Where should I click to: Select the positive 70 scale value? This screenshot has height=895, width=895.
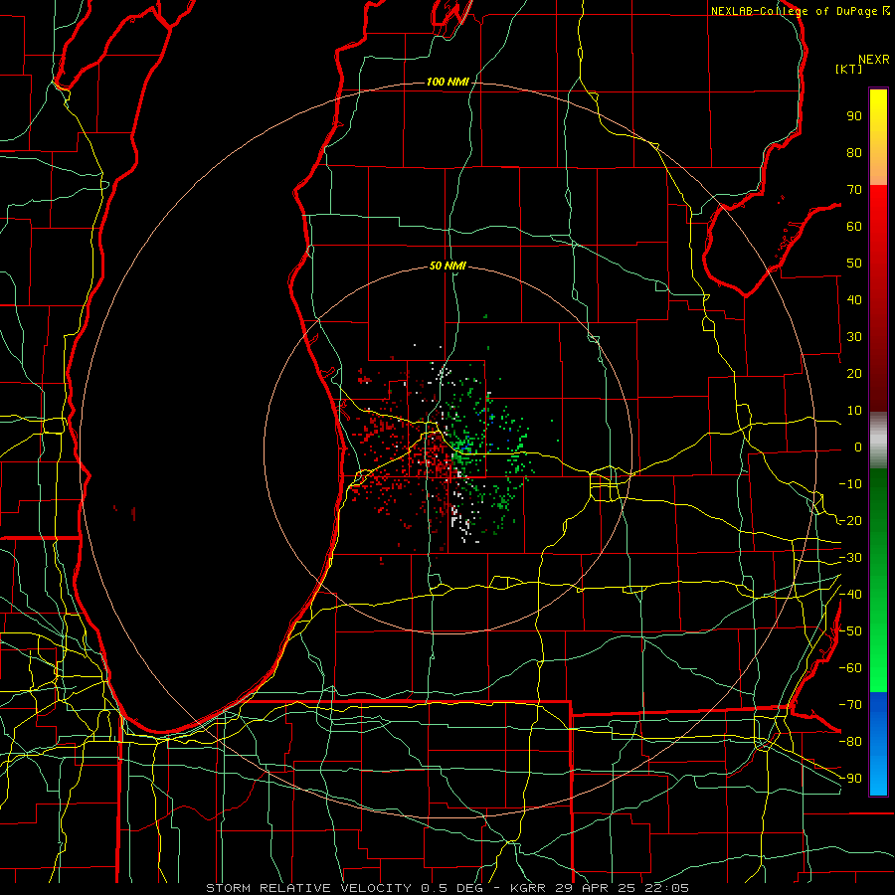854,190
